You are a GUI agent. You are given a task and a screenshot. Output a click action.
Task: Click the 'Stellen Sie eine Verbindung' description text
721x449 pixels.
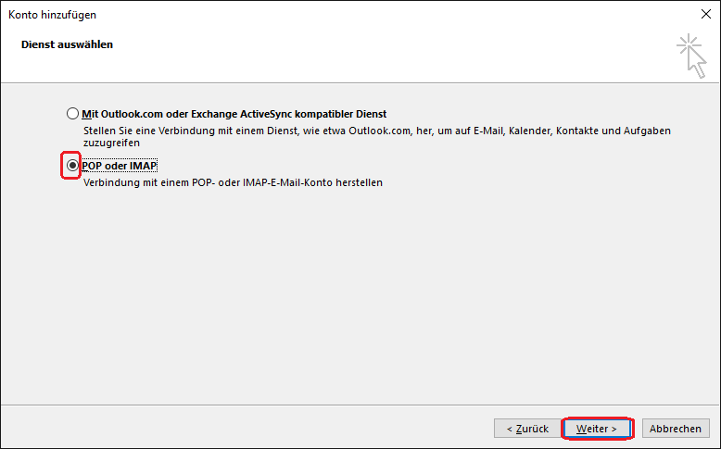pos(376,136)
